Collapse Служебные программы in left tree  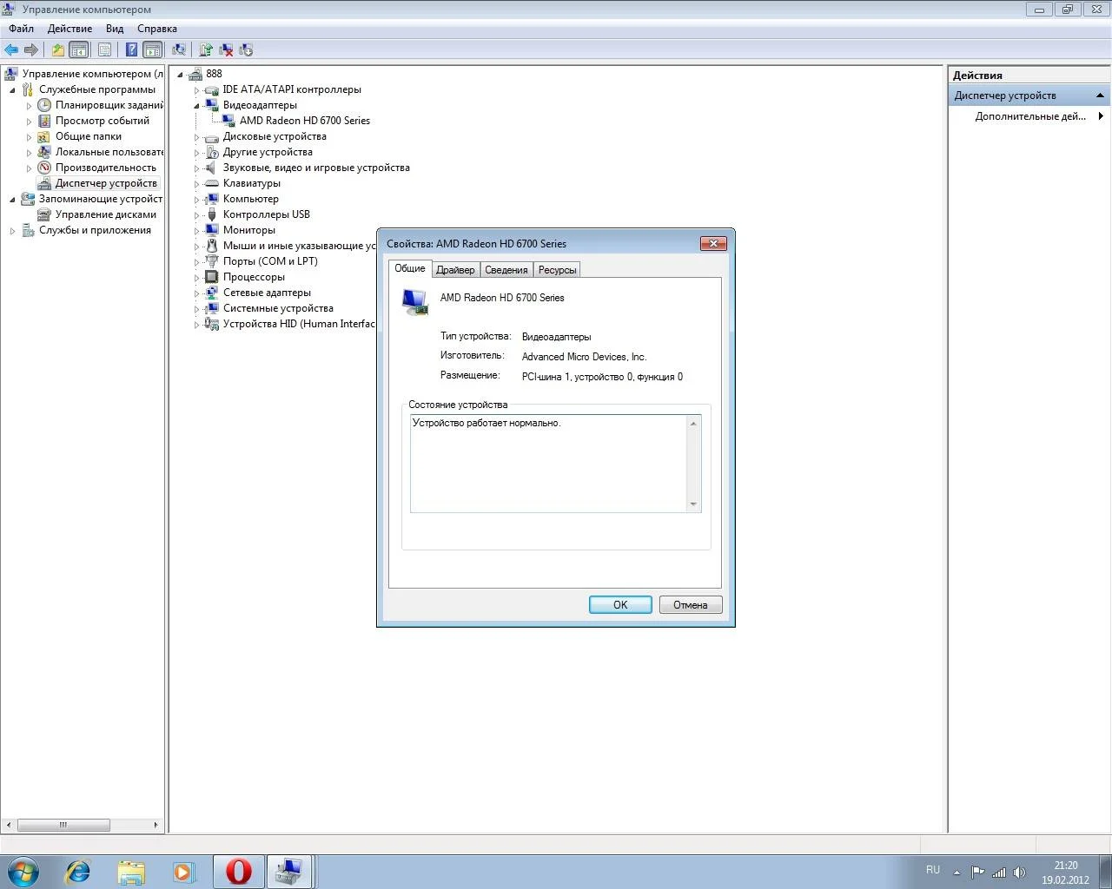(x=12, y=90)
